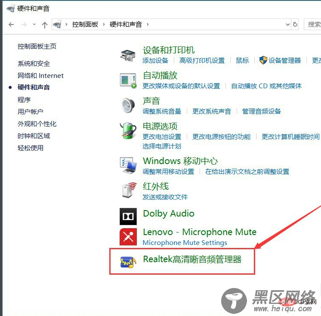Click Microphone Mute Settings link

185,243
